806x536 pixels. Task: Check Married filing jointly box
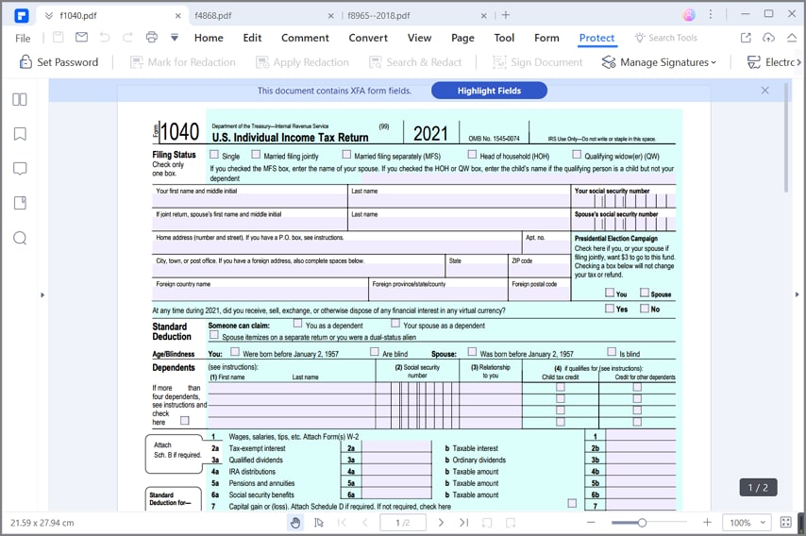(x=256, y=154)
